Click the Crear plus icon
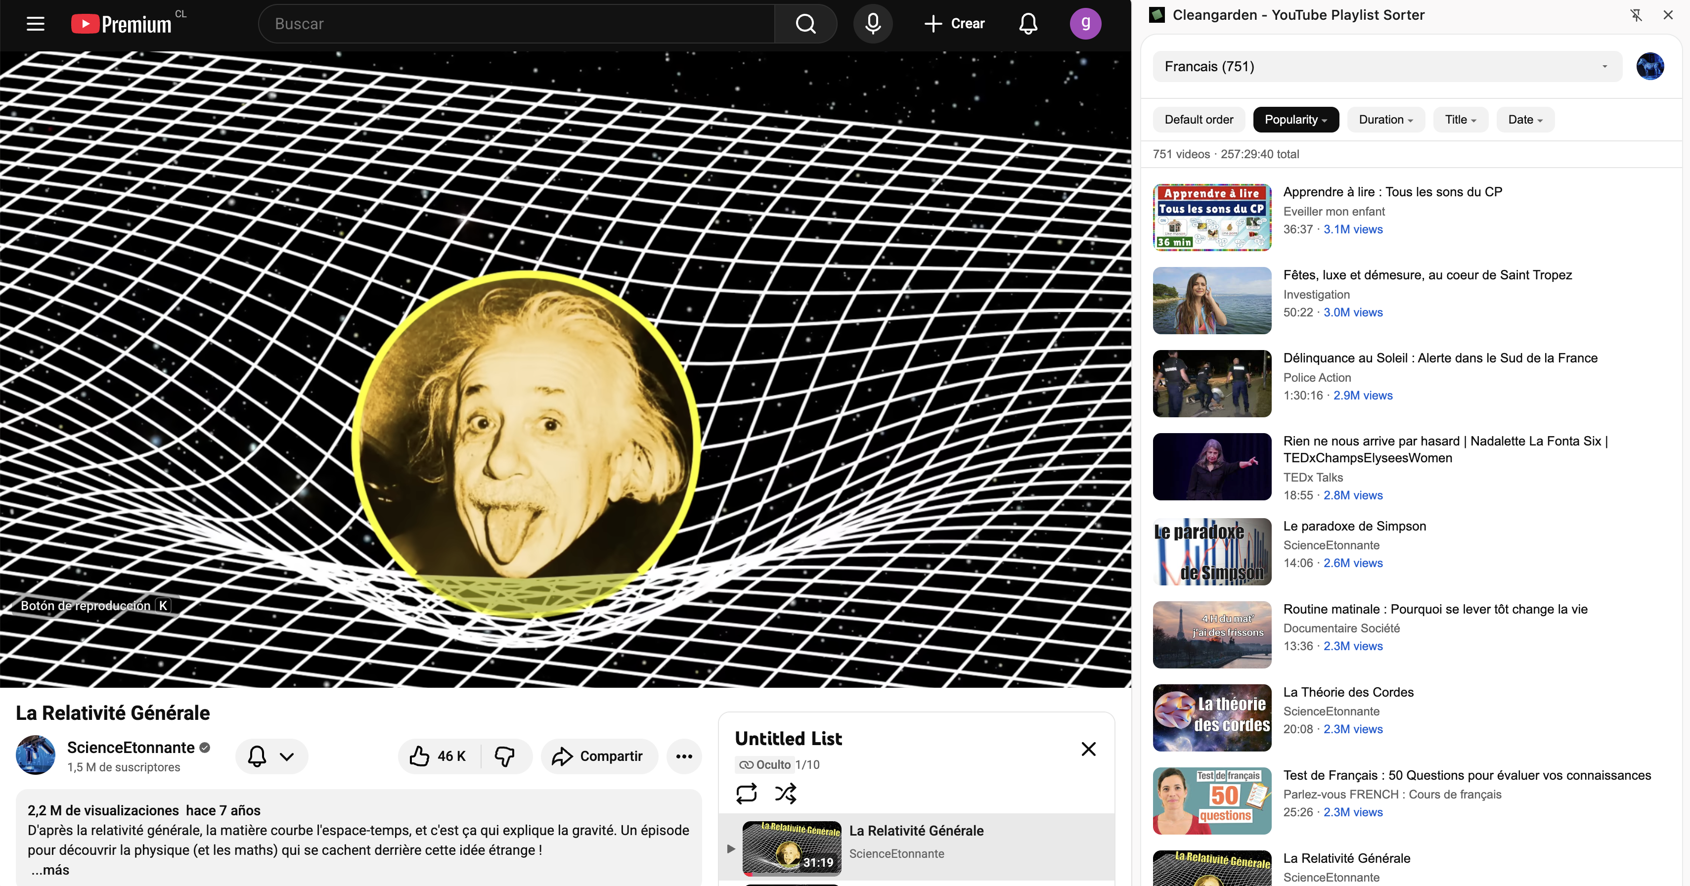The image size is (1690, 886). tap(932, 24)
